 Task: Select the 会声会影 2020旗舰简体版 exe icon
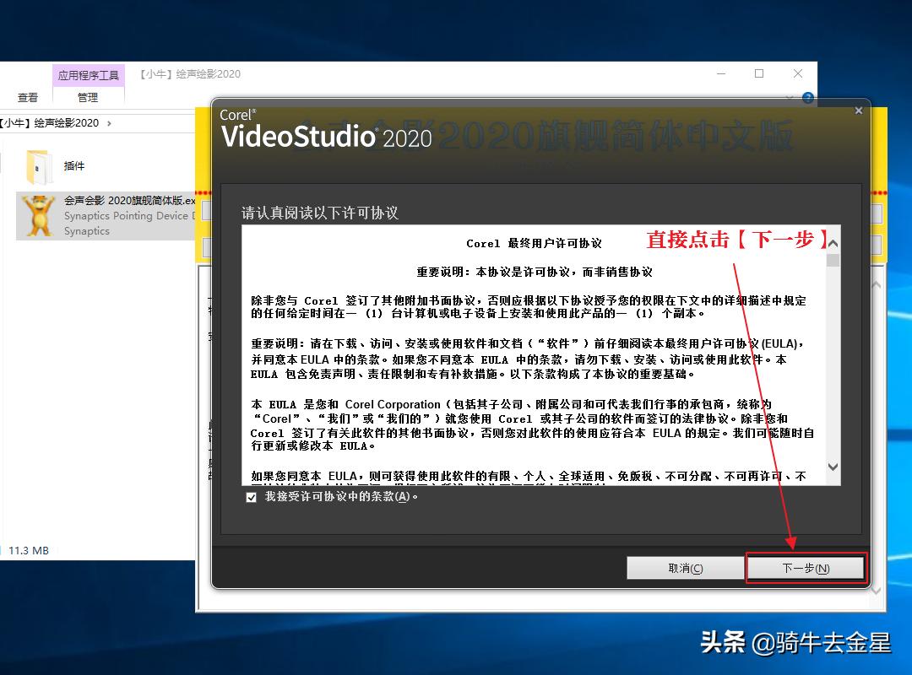38,216
